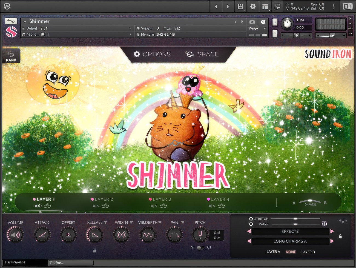Click the WIDTH knob
Screen dimensions: 356x268
click(121, 235)
